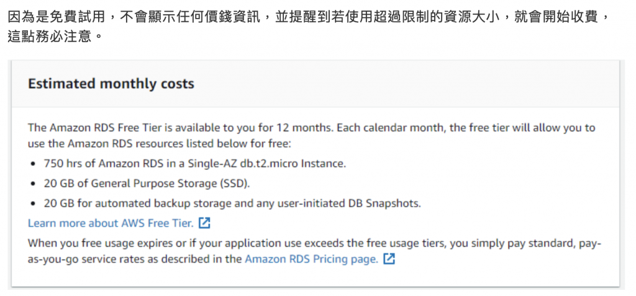Open the Learn more about AWS Free Tier link
Image resolution: width=636 pixels, height=296 pixels.
tap(111, 223)
